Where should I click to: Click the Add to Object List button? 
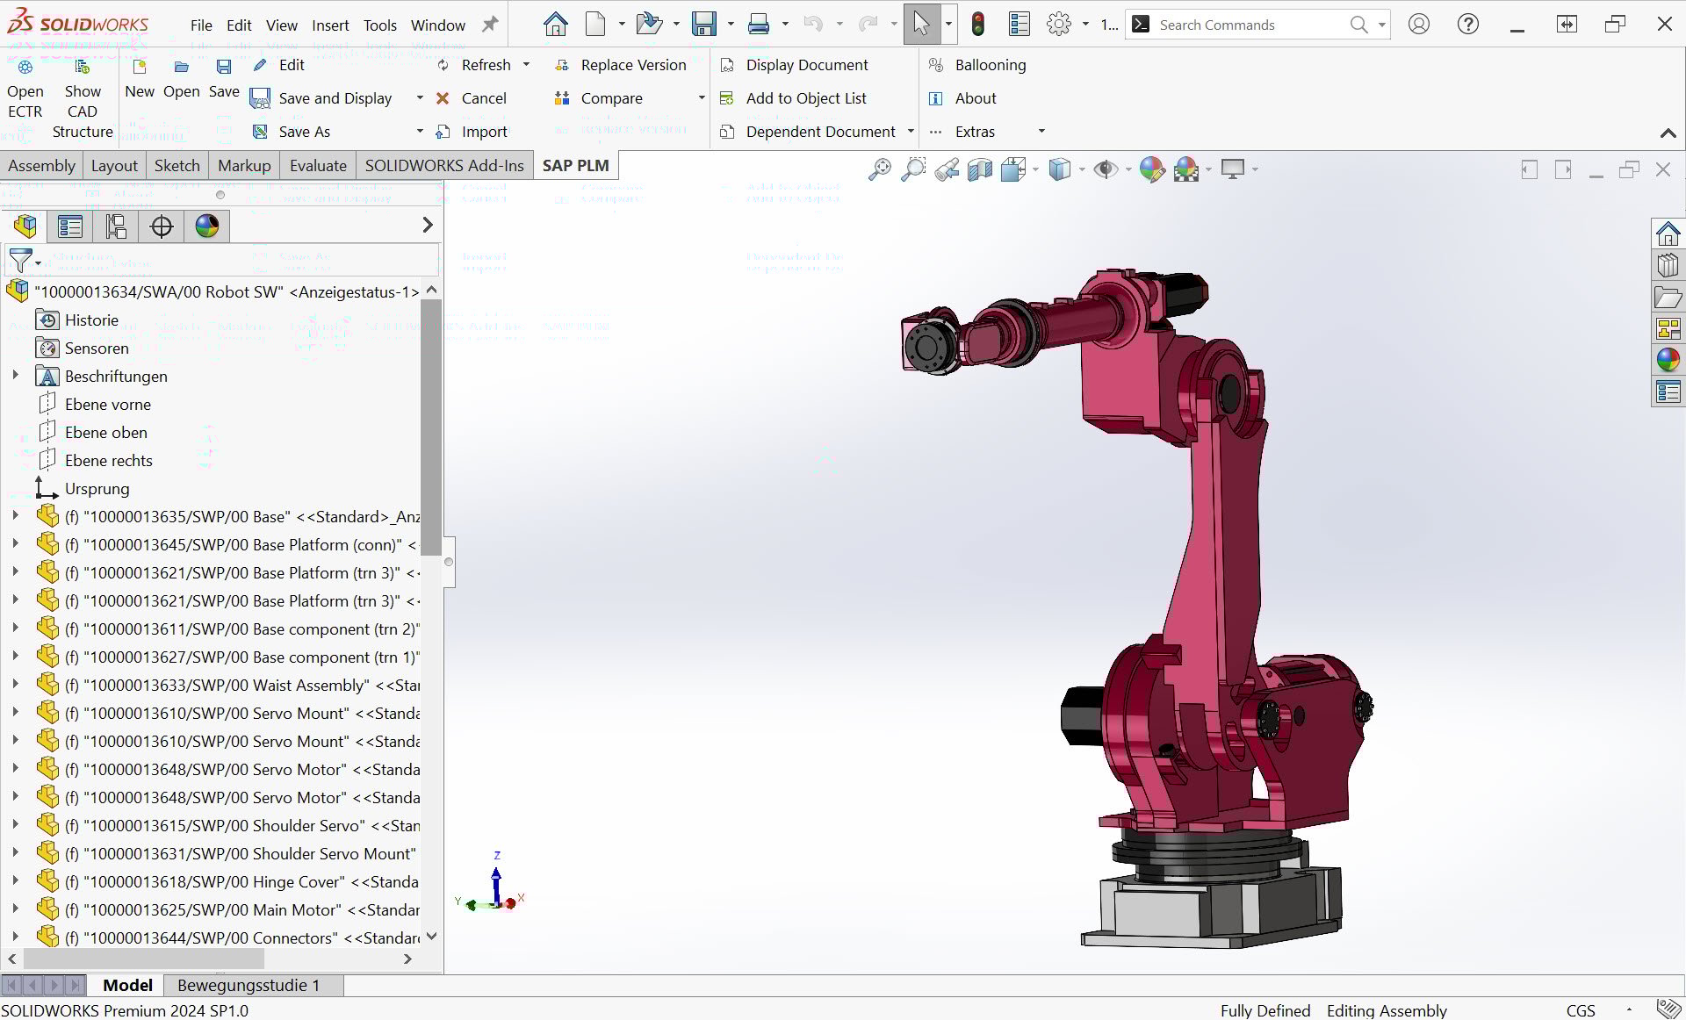(x=805, y=98)
